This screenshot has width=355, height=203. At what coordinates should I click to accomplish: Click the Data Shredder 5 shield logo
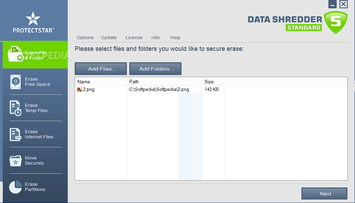click(336, 22)
